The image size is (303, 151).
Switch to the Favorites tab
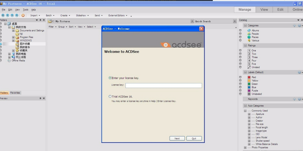[15, 93]
